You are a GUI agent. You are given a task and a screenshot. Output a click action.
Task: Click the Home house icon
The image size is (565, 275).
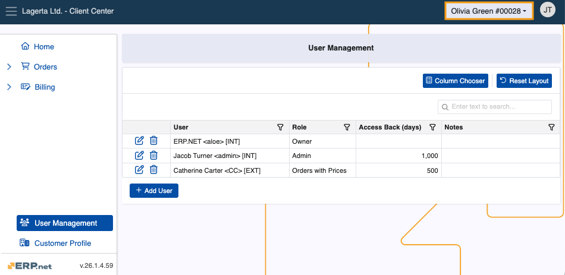tap(25, 46)
